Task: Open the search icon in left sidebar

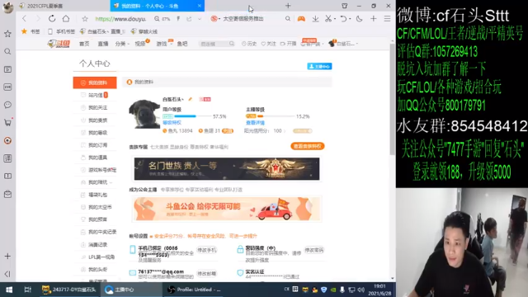Action: [7, 51]
